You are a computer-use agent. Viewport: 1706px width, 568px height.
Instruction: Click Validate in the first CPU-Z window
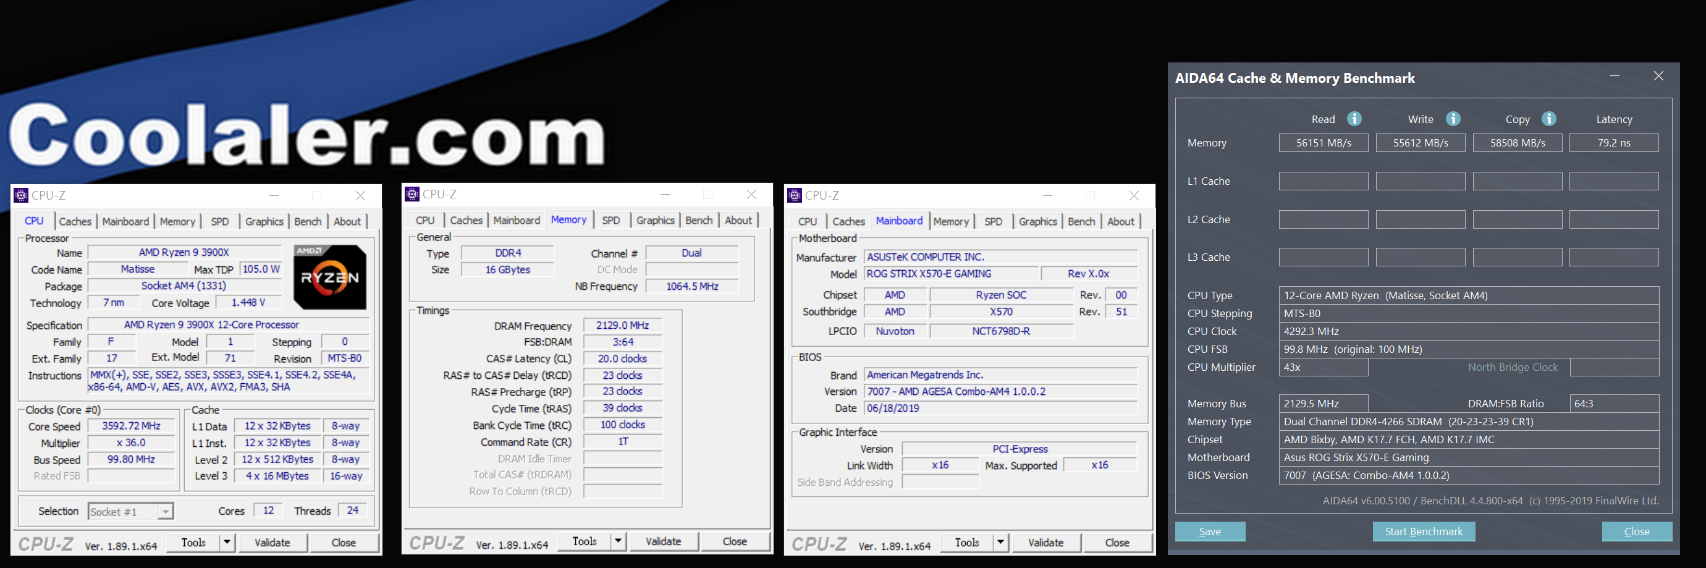pyautogui.click(x=272, y=542)
